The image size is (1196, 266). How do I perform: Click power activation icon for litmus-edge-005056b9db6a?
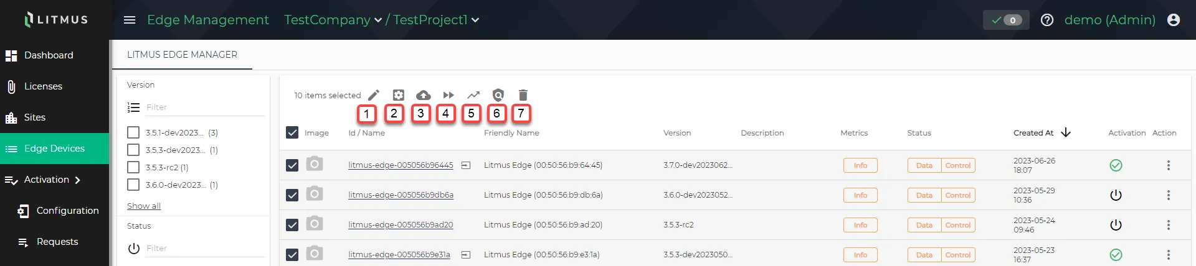1116,195
